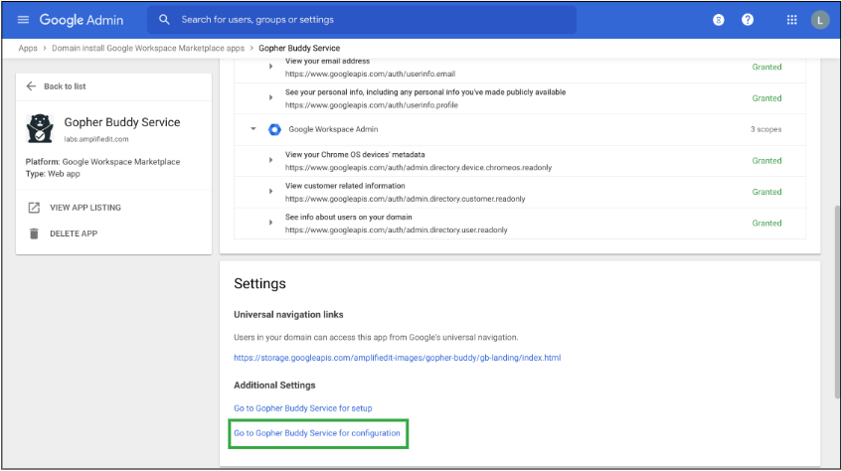Screen dimensions: 842x471
Task: Expand See info about users on your domain
Action: coord(270,223)
